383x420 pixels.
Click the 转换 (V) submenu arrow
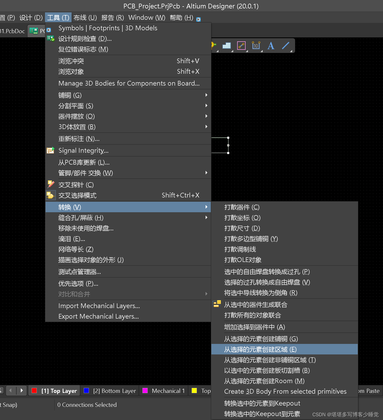(x=207, y=207)
